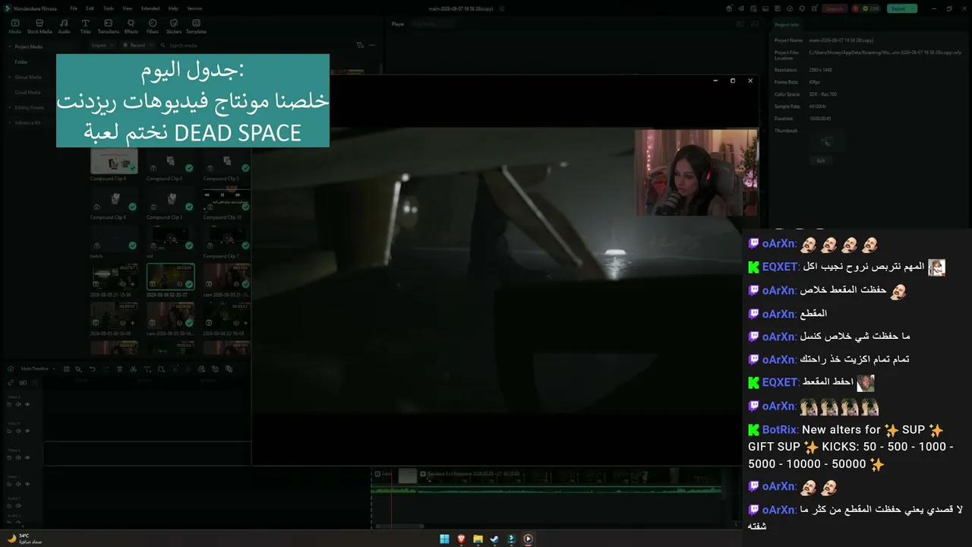The height and width of the screenshot is (547, 972).
Task: Open the Effects tab
Action: pos(131,27)
